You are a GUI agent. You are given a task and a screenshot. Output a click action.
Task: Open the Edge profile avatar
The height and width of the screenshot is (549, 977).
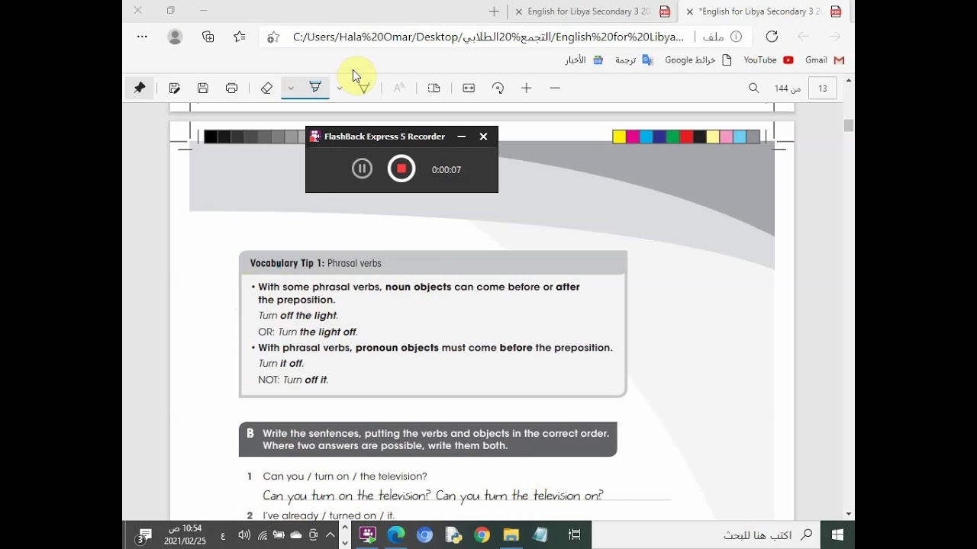pyautogui.click(x=175, y=37)
